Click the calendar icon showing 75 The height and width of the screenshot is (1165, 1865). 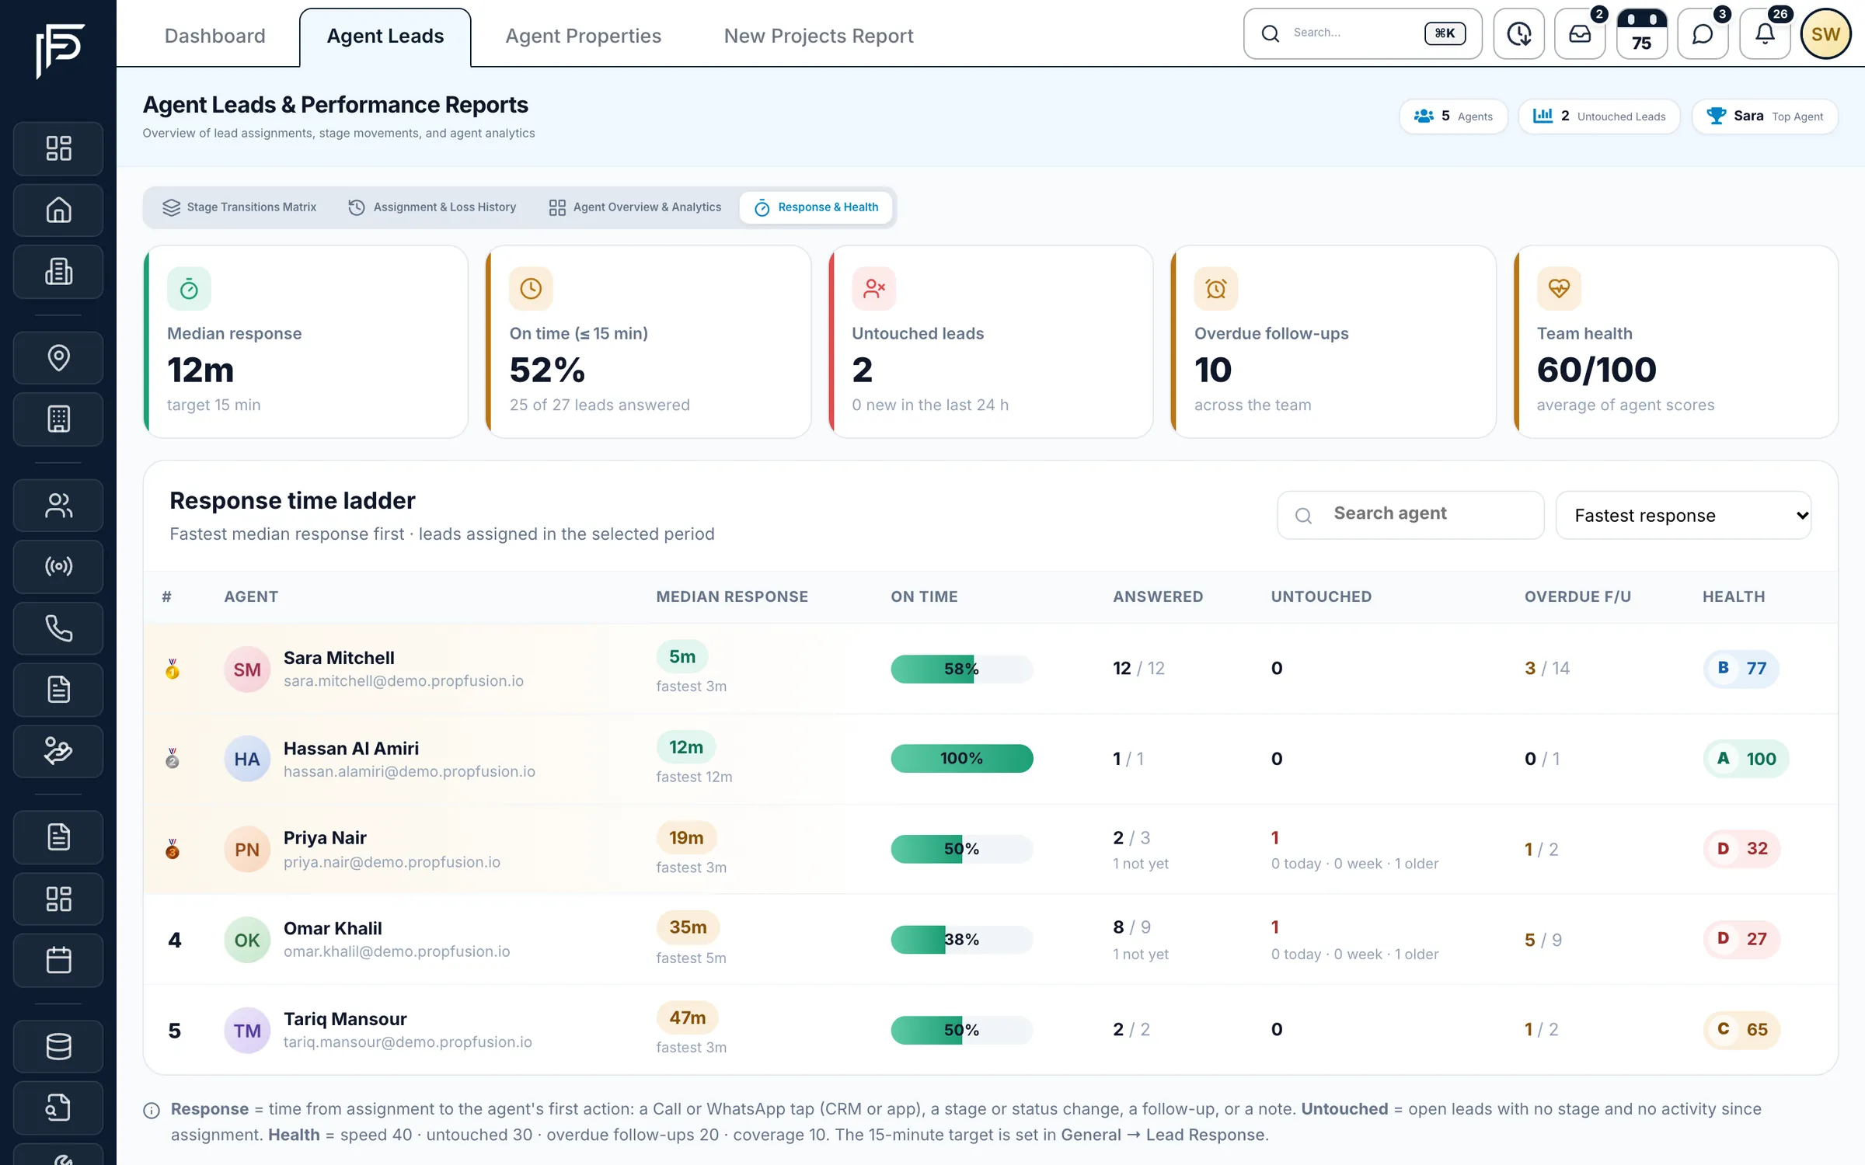(x=1641, y=33)
